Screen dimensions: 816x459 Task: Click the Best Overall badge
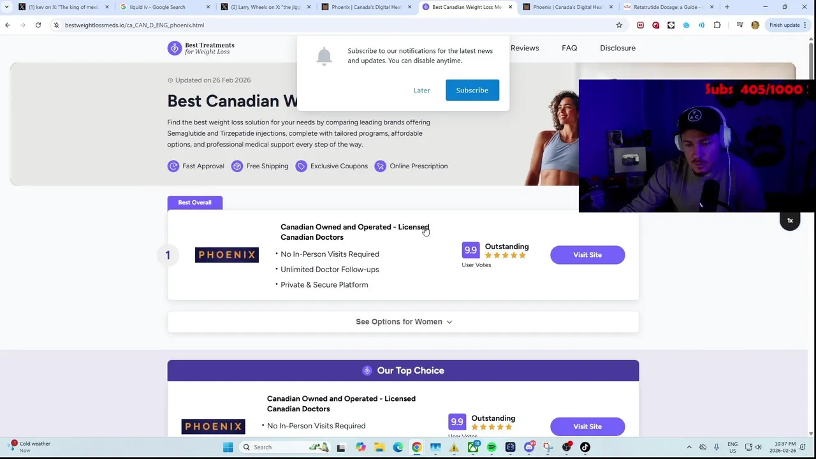tap(194, 203)
